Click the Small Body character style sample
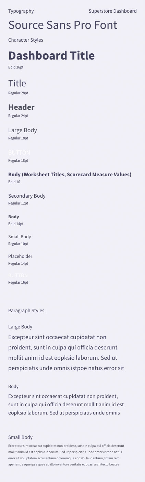Screen dimensions: 145x482 pos(20,237)
